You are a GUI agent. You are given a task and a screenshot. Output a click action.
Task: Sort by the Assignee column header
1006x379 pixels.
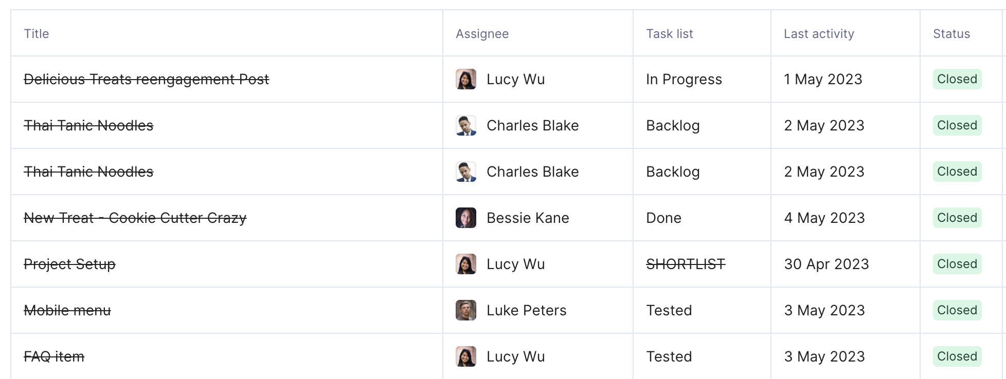482,34
